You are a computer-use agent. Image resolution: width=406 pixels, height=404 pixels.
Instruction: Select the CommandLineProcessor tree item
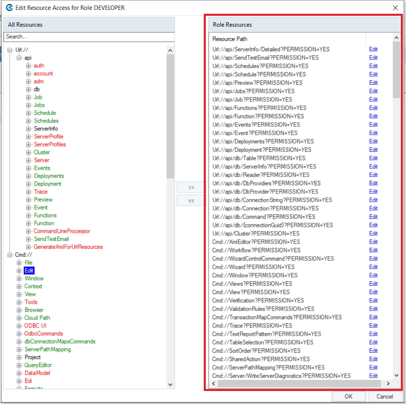(62, 231)
